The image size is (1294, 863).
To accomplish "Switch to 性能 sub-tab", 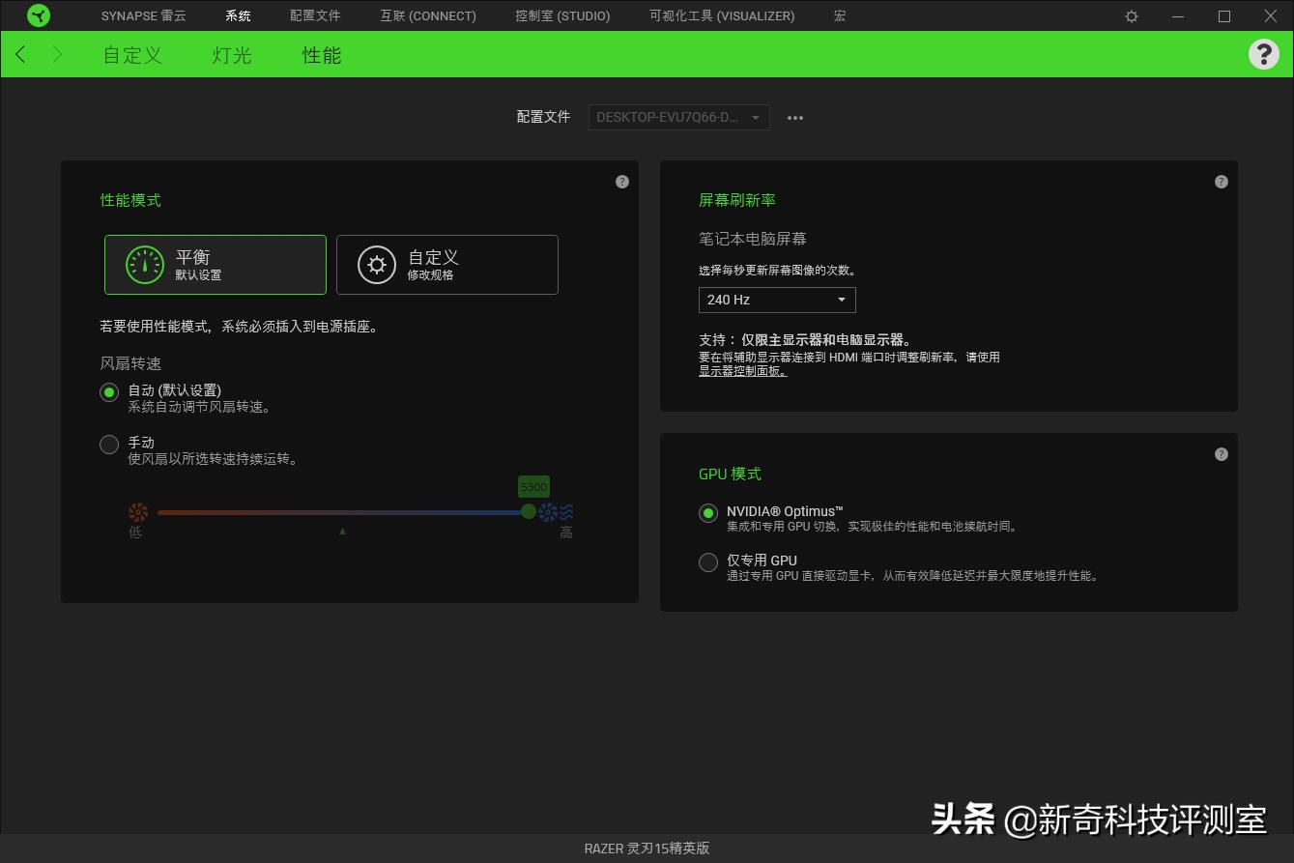I will [322, 55].
